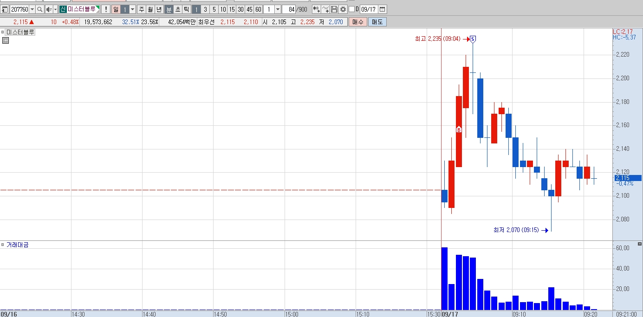Click the 매도 sell button
This screenshot has width=643, height=317.
click(377, 22)
